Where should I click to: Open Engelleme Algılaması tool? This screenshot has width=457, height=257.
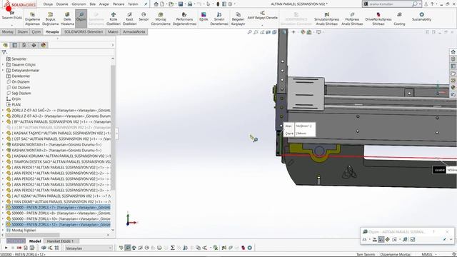(32, 19)
